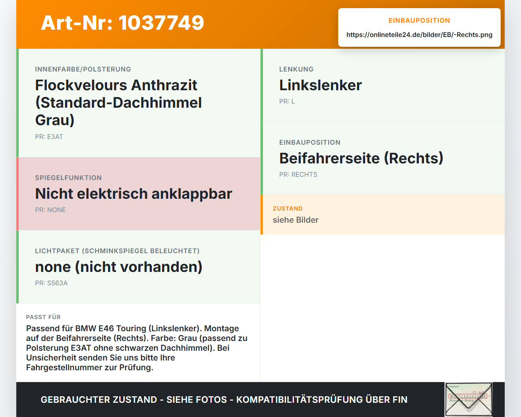The height and width of the screenshot is (417, 521).
Task: Click the INNENFARBE/POLSTERUNG label
Action: pos(83,69)
